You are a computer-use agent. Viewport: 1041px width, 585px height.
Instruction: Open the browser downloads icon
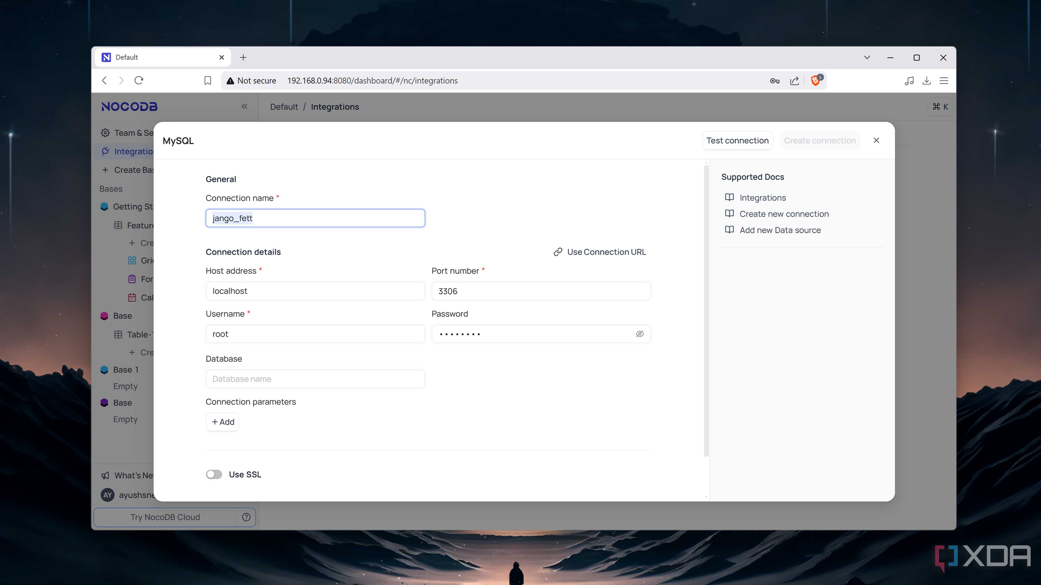[x=927, y=81]
